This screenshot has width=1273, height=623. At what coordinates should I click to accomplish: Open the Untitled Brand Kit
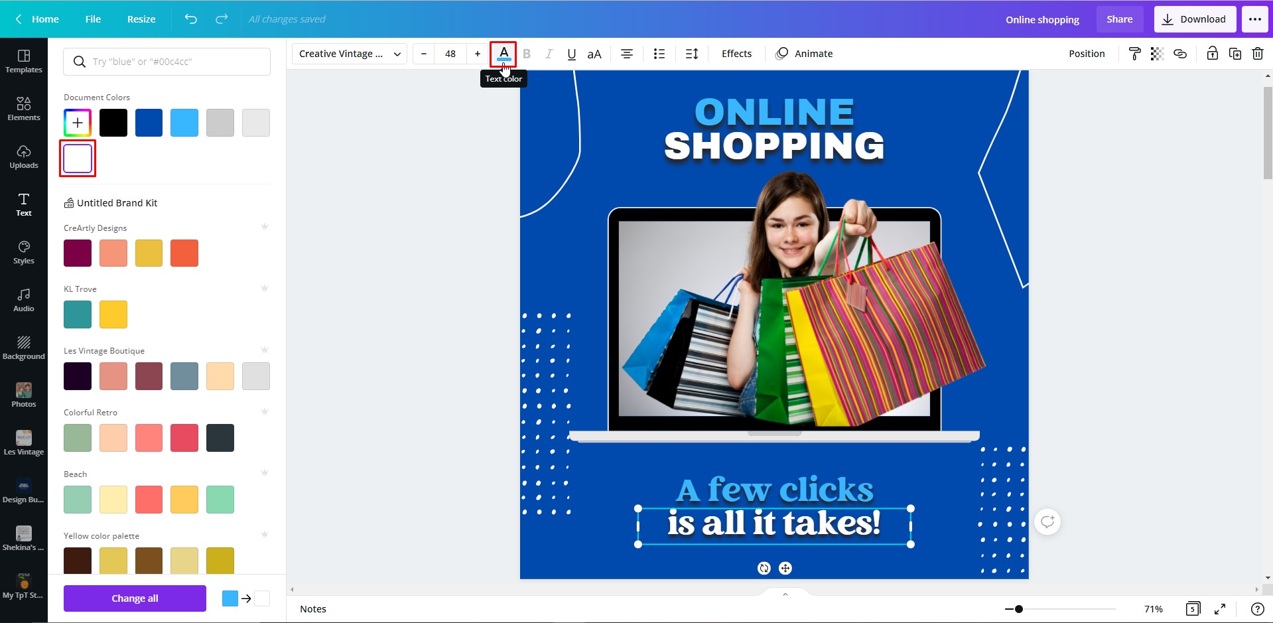coord(111,203)
